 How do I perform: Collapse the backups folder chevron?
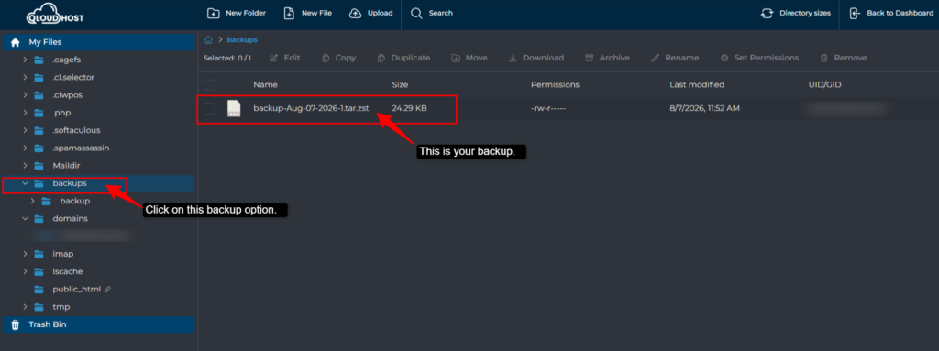[25, 183]
